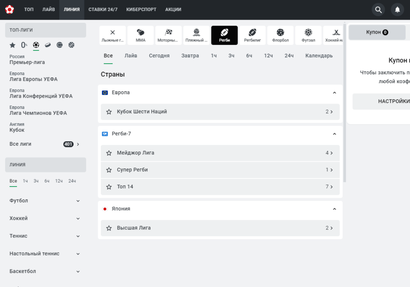Click the НАСТРОЙКИ button in the coupon
410x287 pixels.
click(381, 101)
